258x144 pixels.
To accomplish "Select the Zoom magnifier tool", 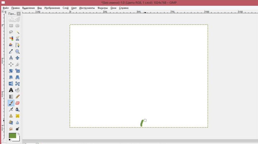I will (17, 51).
